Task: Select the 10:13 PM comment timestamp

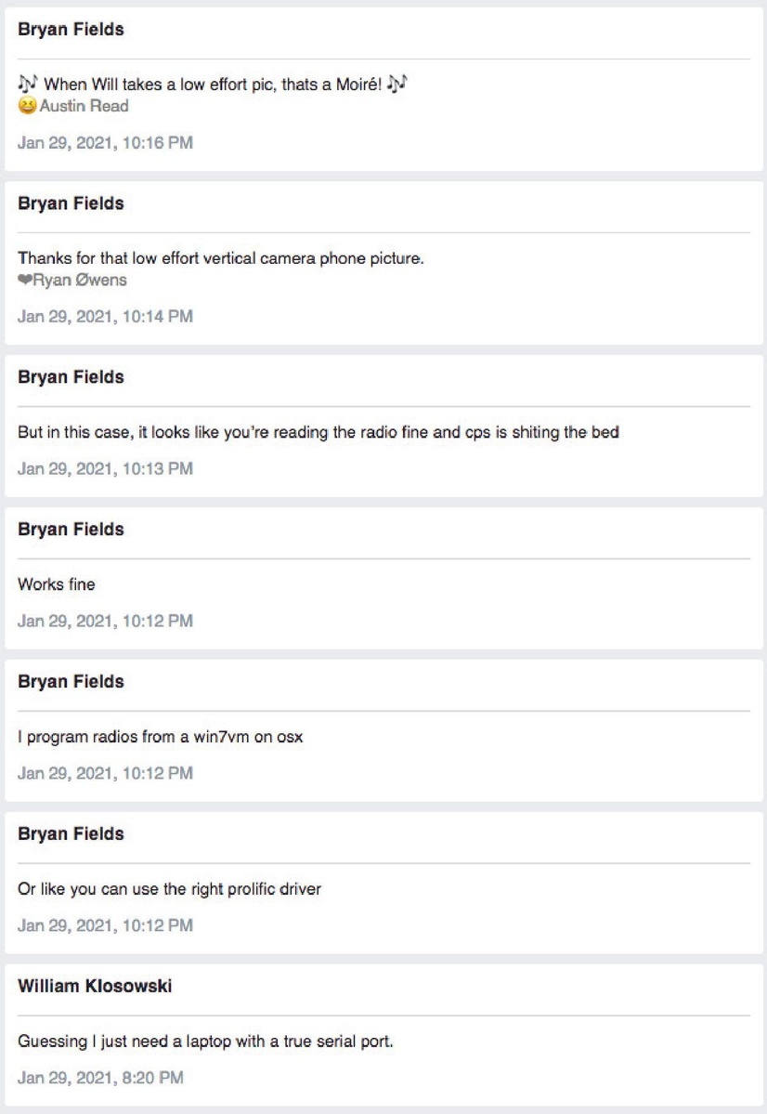Action: 106,468
